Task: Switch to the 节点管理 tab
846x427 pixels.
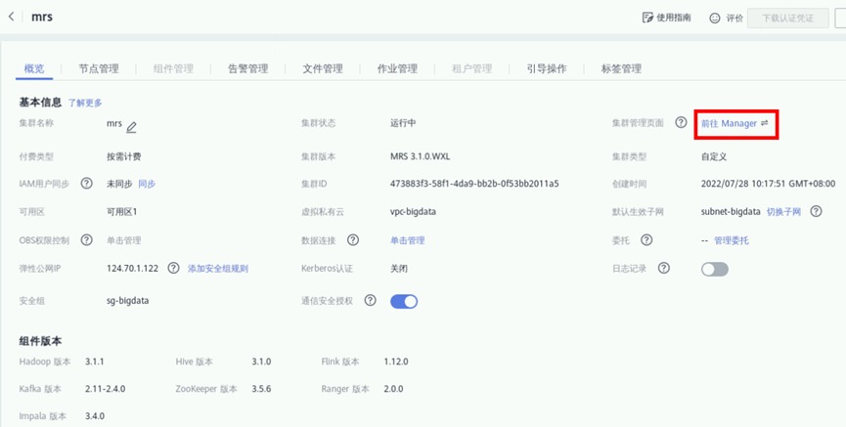Action: tap(99, 68)
